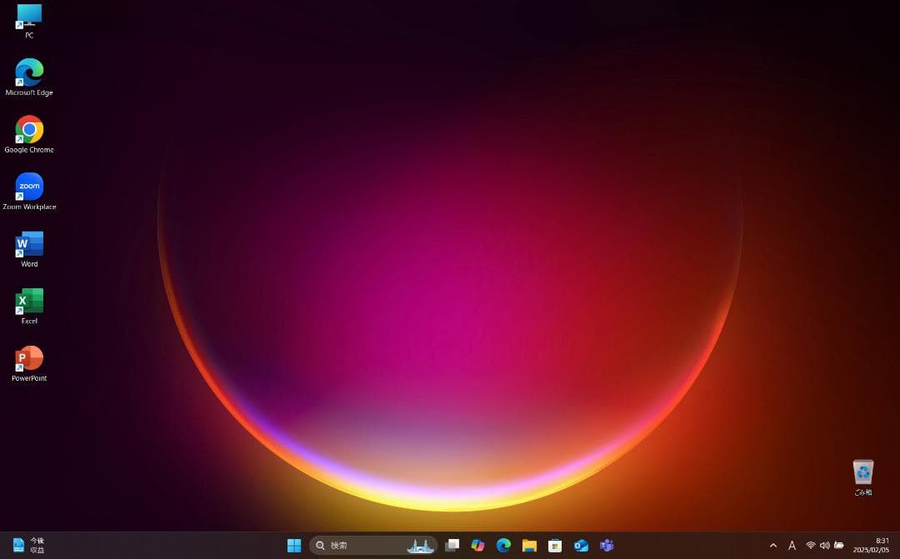Open Edge from the taskbar
The width and height of the screenshot is (900, 559).
(x=503, y=546)
